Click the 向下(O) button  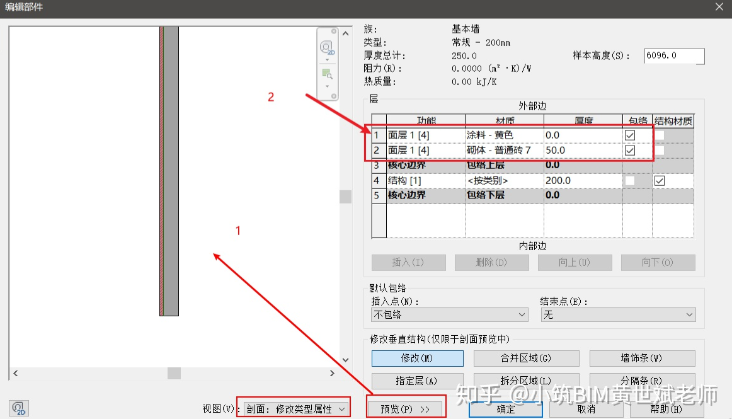coord(658,263)
